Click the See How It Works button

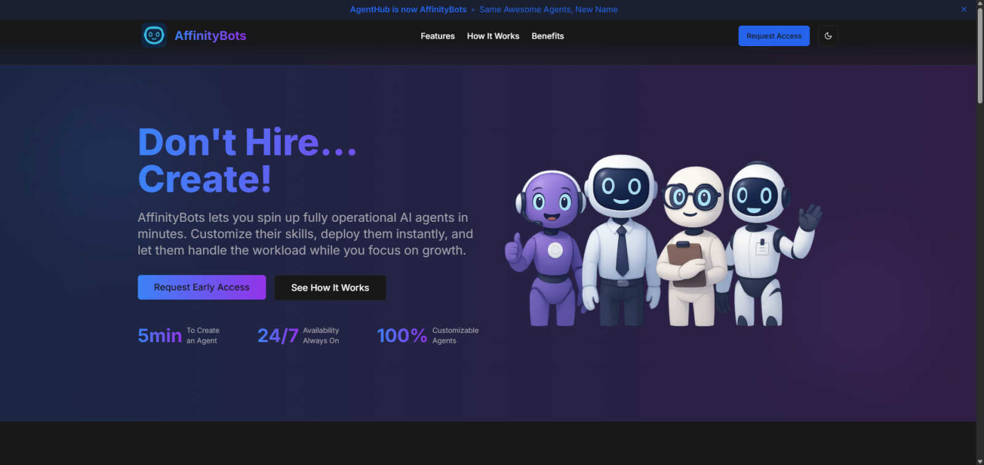point(330,287)
